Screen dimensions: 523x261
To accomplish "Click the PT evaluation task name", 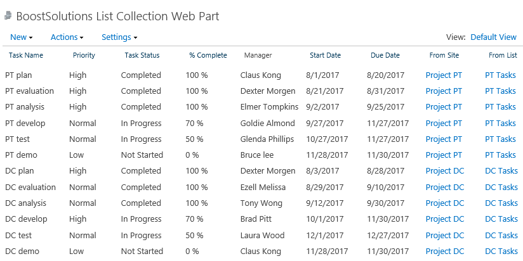I will click(x=29, y=91).
